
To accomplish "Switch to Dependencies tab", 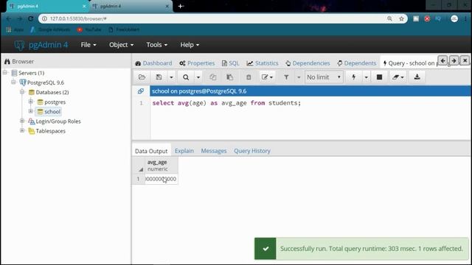I will tap(308, 63).
